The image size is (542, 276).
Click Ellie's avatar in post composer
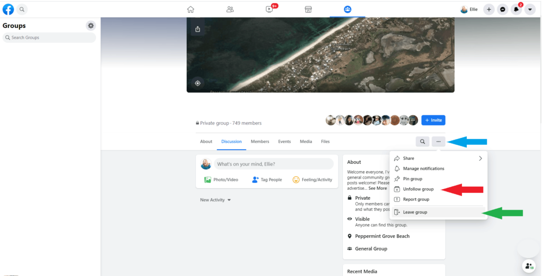tap(206, 164)
